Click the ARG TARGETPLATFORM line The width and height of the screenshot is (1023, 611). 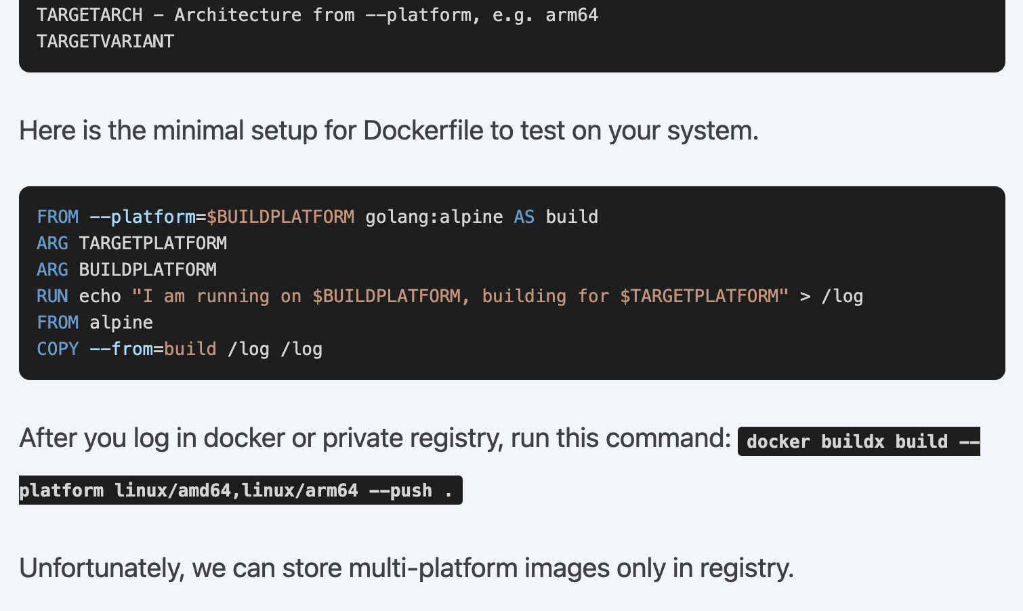131,243
